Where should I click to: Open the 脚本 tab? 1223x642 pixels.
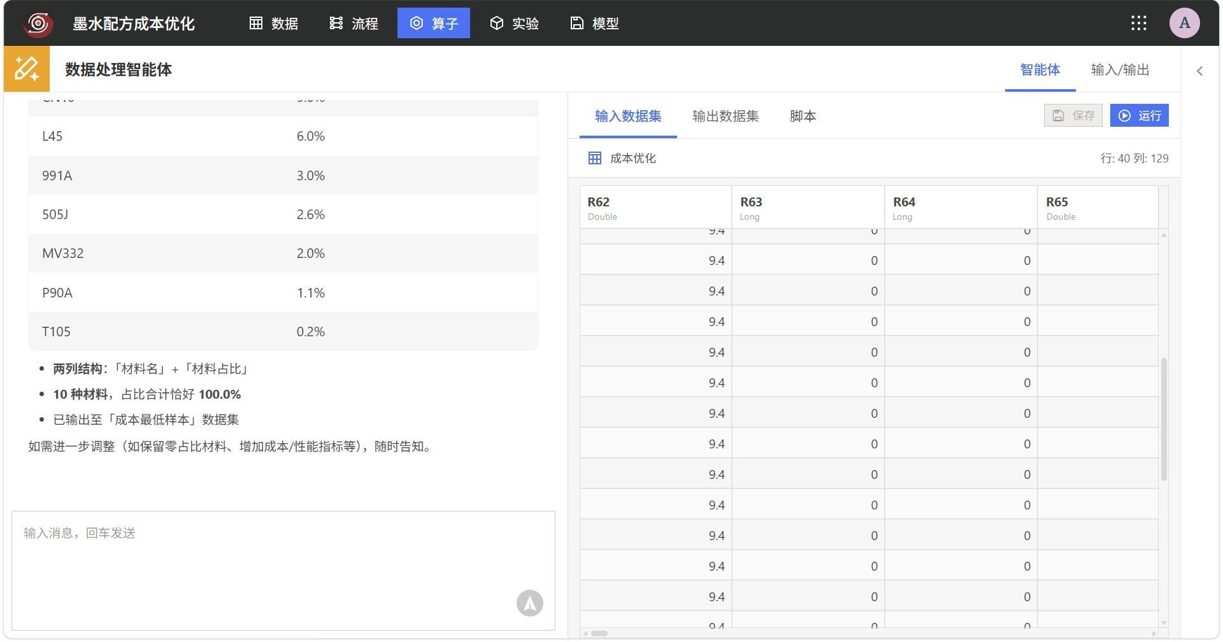click(803, 116)
